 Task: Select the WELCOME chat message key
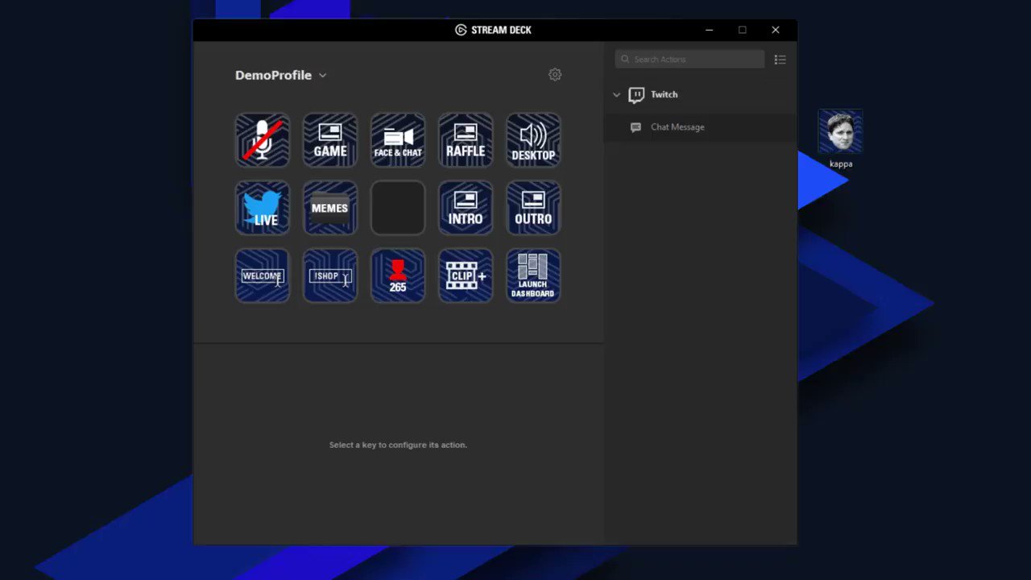[263, 275]
